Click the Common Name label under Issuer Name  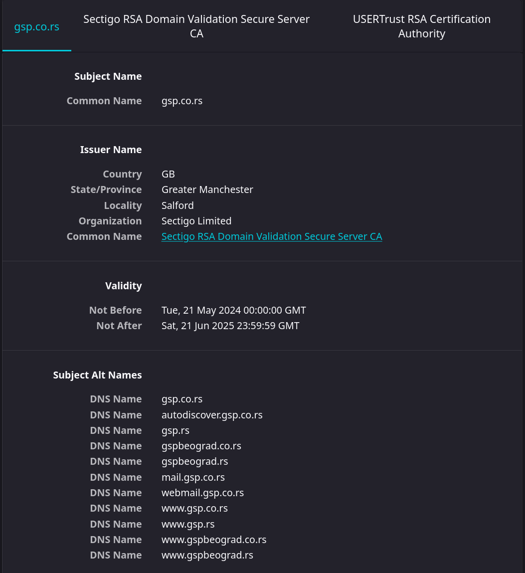pyautogui.click(x=104, y=236)
